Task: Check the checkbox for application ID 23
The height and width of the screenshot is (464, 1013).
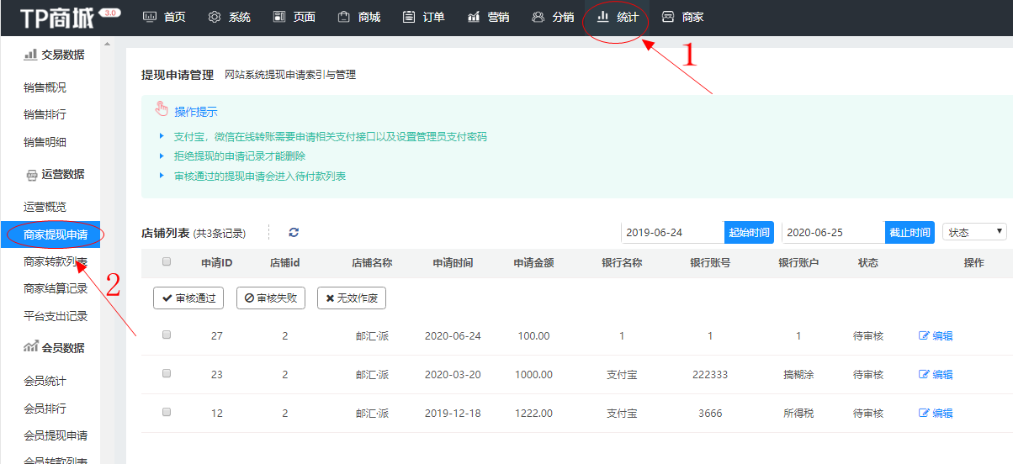Action: 167,373
